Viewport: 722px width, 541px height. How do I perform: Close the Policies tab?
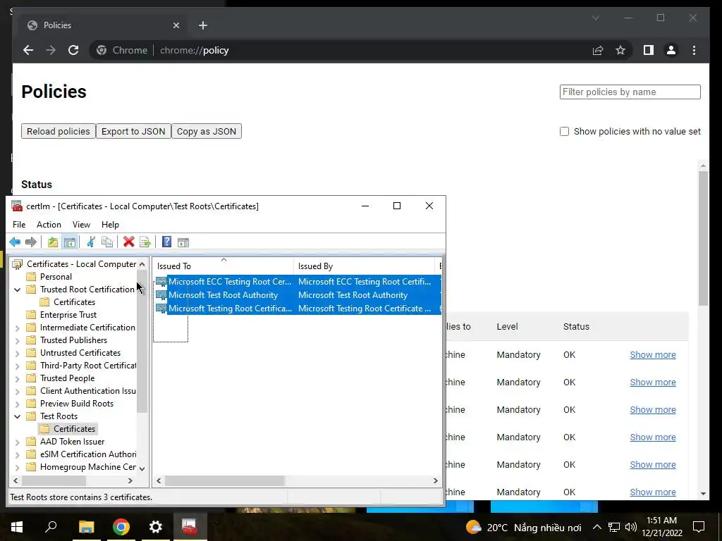click(176, 25)
